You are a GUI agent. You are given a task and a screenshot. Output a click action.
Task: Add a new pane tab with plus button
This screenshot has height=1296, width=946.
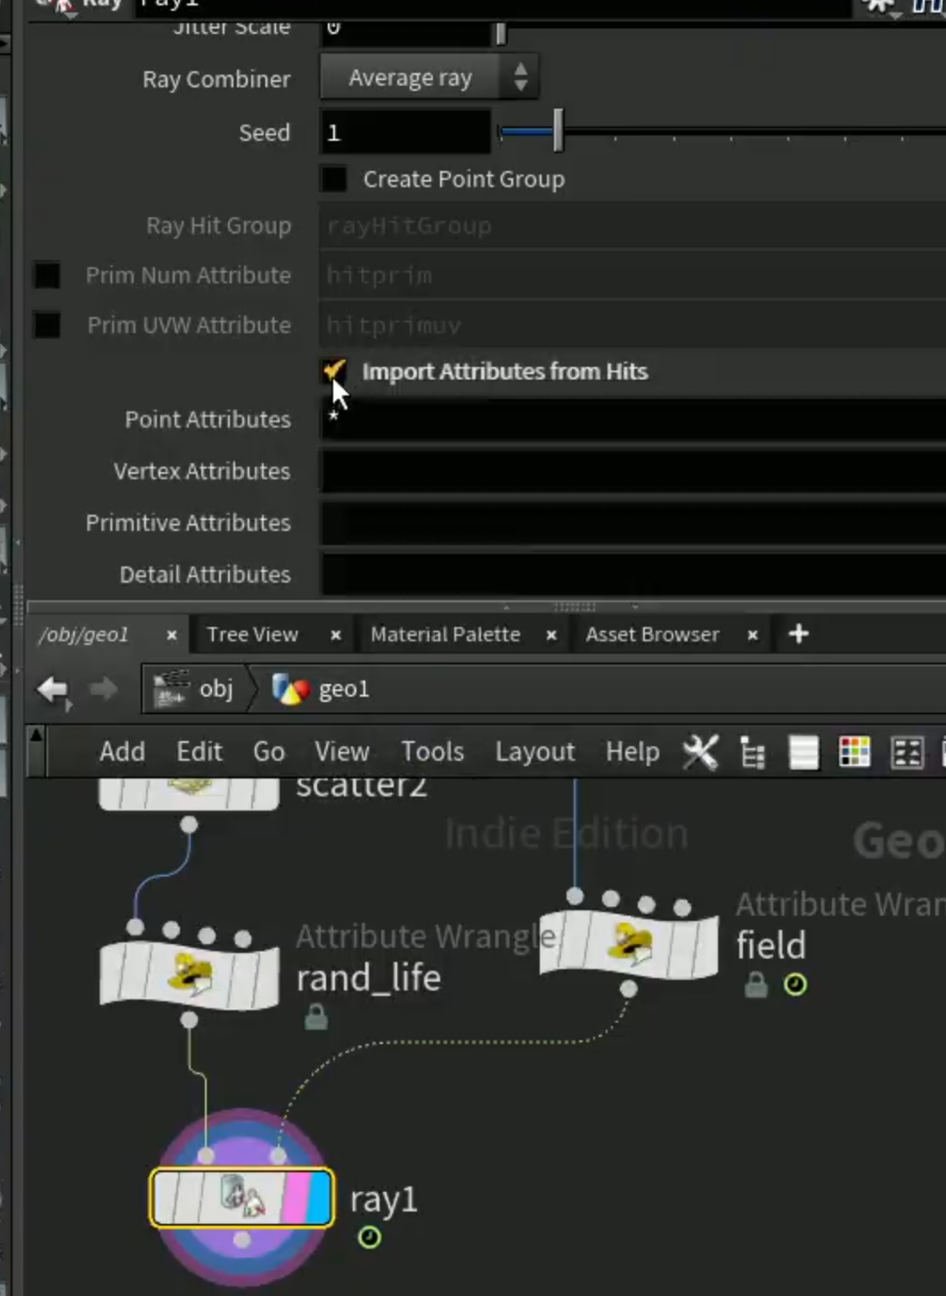pyautogui.click(x=799, y=634)
